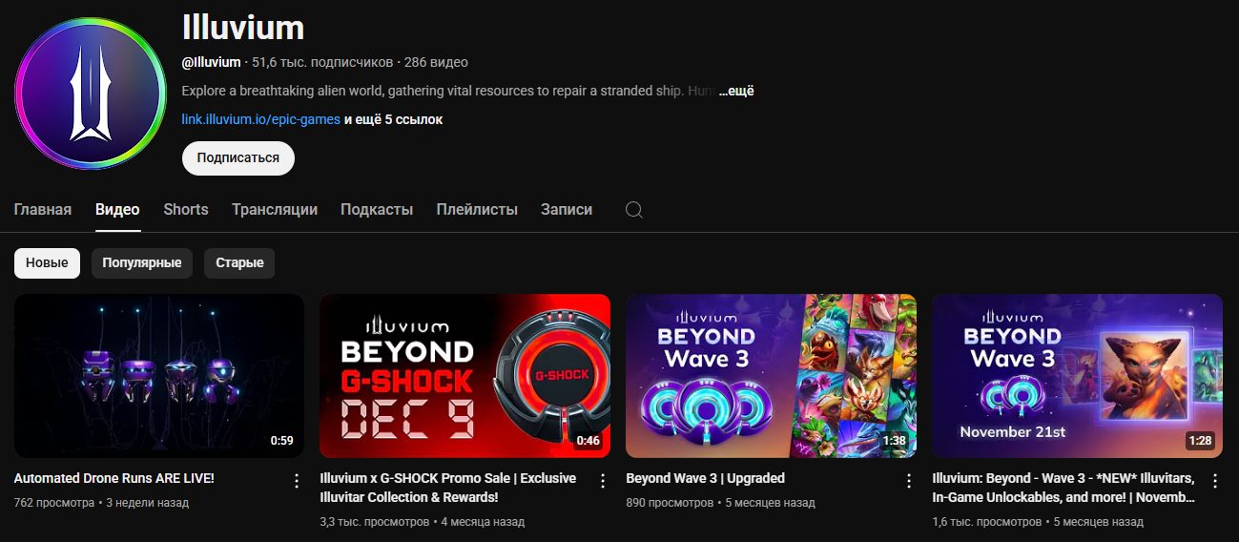Click the 51,6 тыс. подписчиков text

322,62
